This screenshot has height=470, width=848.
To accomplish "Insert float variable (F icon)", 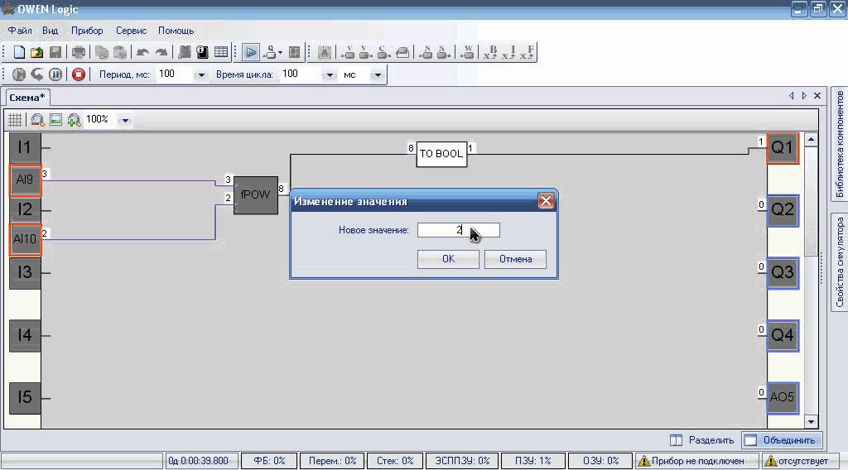I will click(x=528, y=52).
